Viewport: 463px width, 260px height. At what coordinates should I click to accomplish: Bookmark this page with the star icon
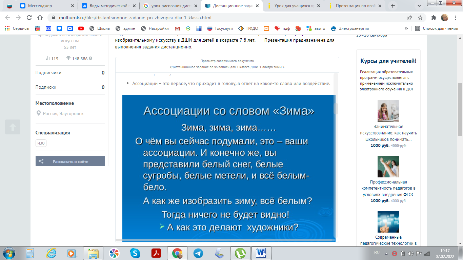pyautogui.click(x=420, y=18)
